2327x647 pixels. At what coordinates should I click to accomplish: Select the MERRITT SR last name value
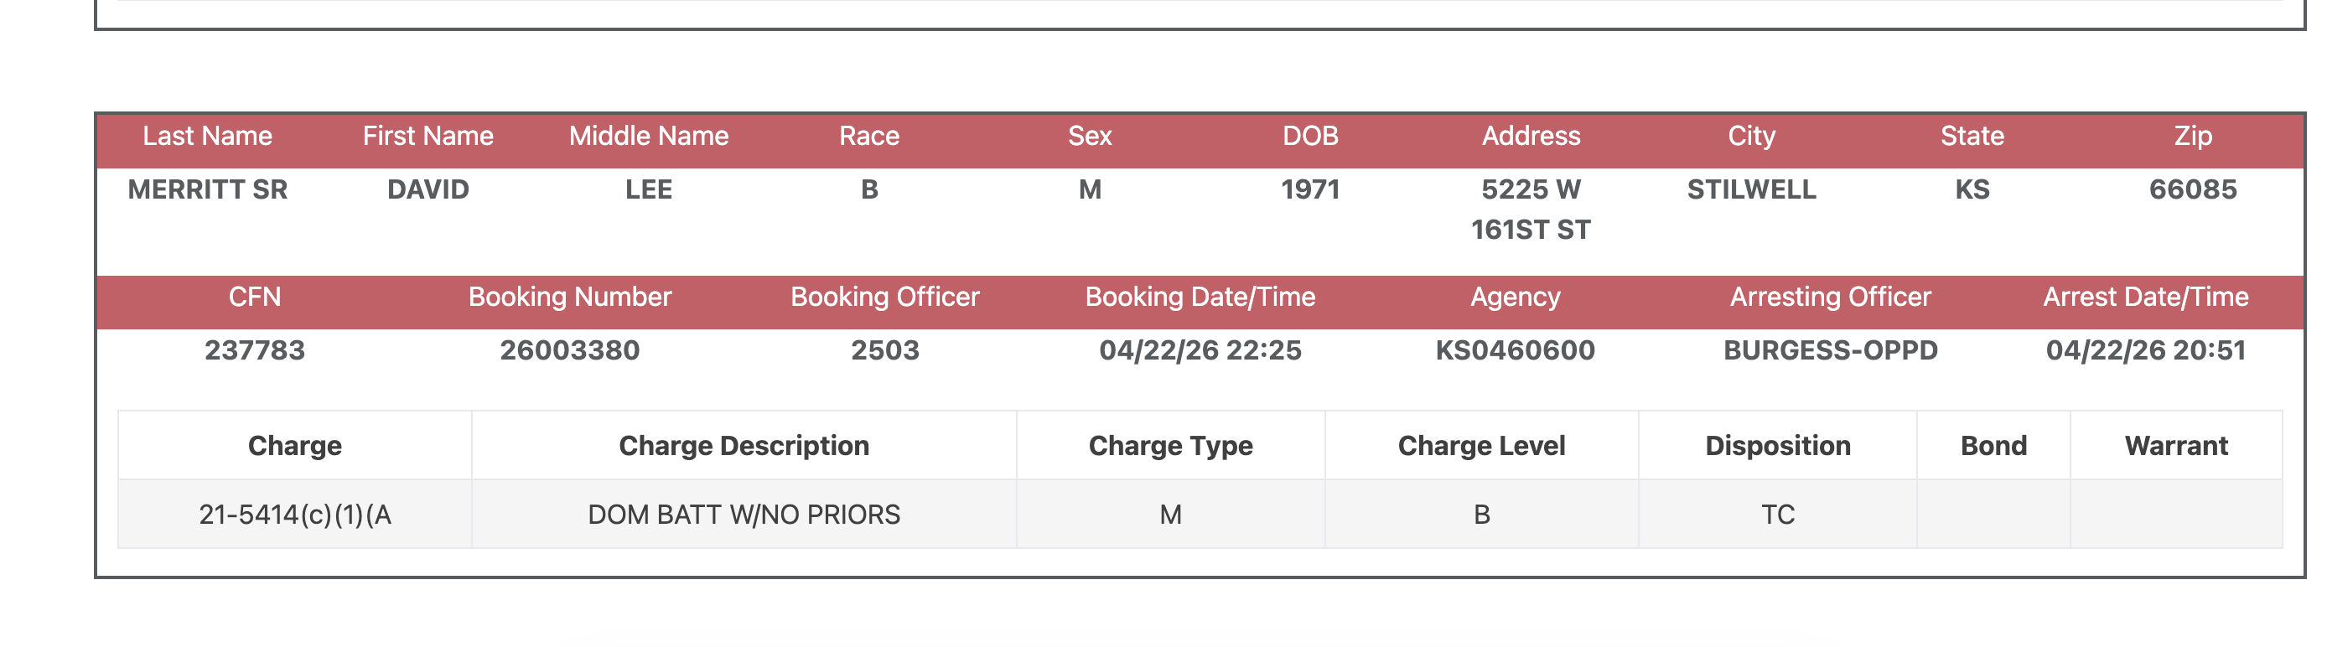pyautogui.click(x=207, y=189)
